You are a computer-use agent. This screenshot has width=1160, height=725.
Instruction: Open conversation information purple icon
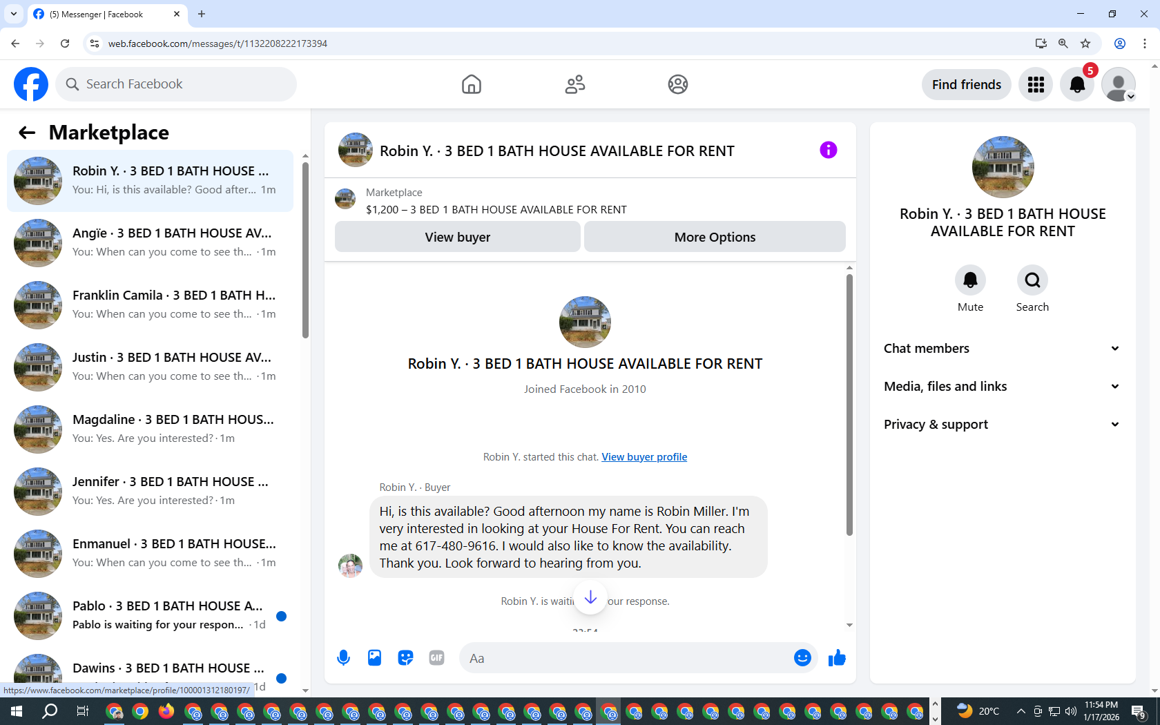(829, 150)
